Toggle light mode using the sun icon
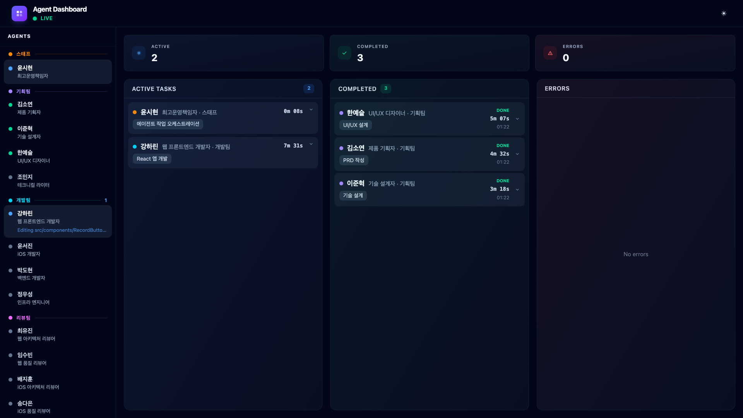 tap(724, 13)
